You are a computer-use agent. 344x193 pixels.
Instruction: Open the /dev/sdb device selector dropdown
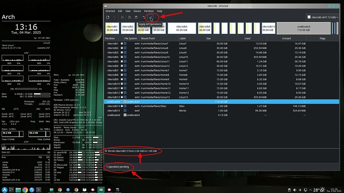(322, 17)
